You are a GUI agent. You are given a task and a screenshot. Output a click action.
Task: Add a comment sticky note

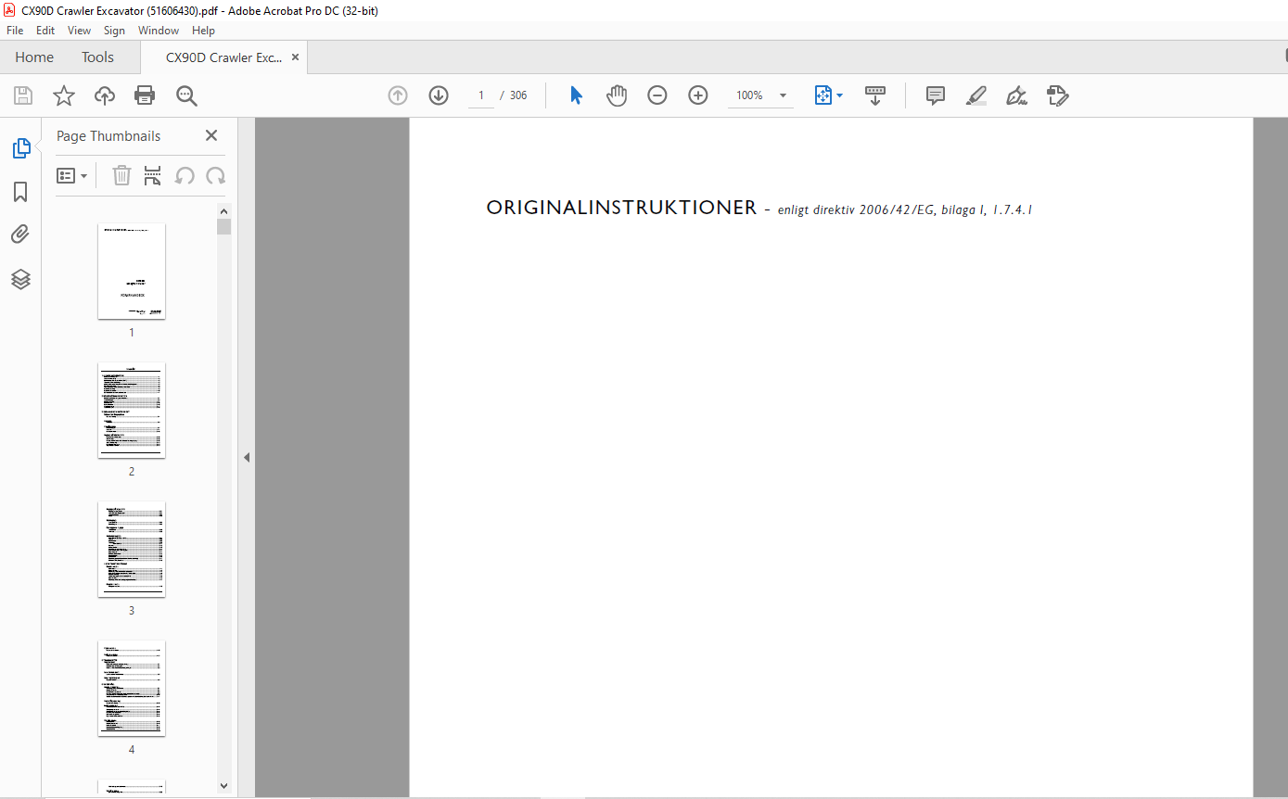pyautogui.click(x=936, y=95)
